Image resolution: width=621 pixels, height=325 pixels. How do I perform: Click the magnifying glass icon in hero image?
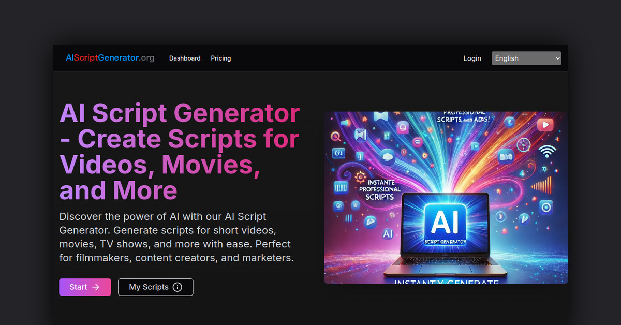click(x=335, y=136)
